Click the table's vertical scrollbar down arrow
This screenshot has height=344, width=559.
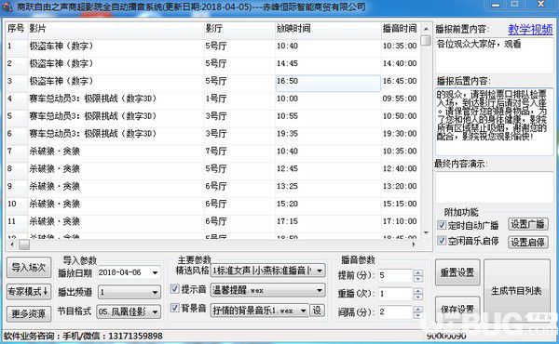coord(426,232)
